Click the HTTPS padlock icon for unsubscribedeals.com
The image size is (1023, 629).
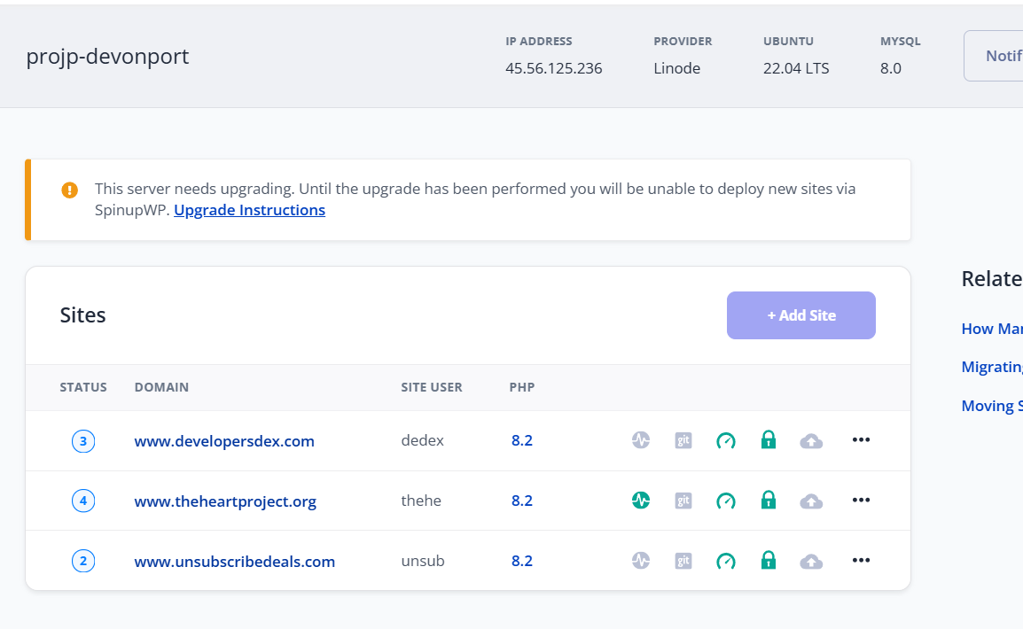click(x=769, y=560)
